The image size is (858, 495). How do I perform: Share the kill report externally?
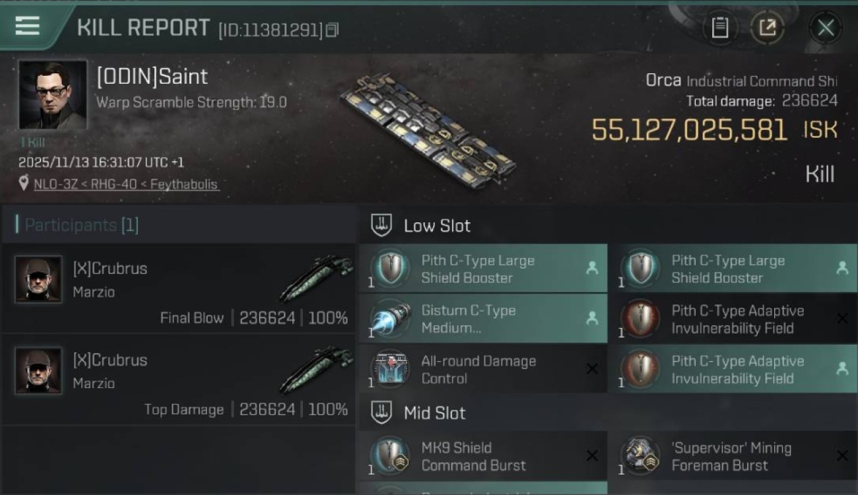click(x=767, y=28)
